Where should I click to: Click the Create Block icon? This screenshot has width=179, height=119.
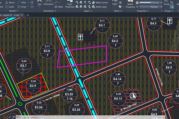120,2
